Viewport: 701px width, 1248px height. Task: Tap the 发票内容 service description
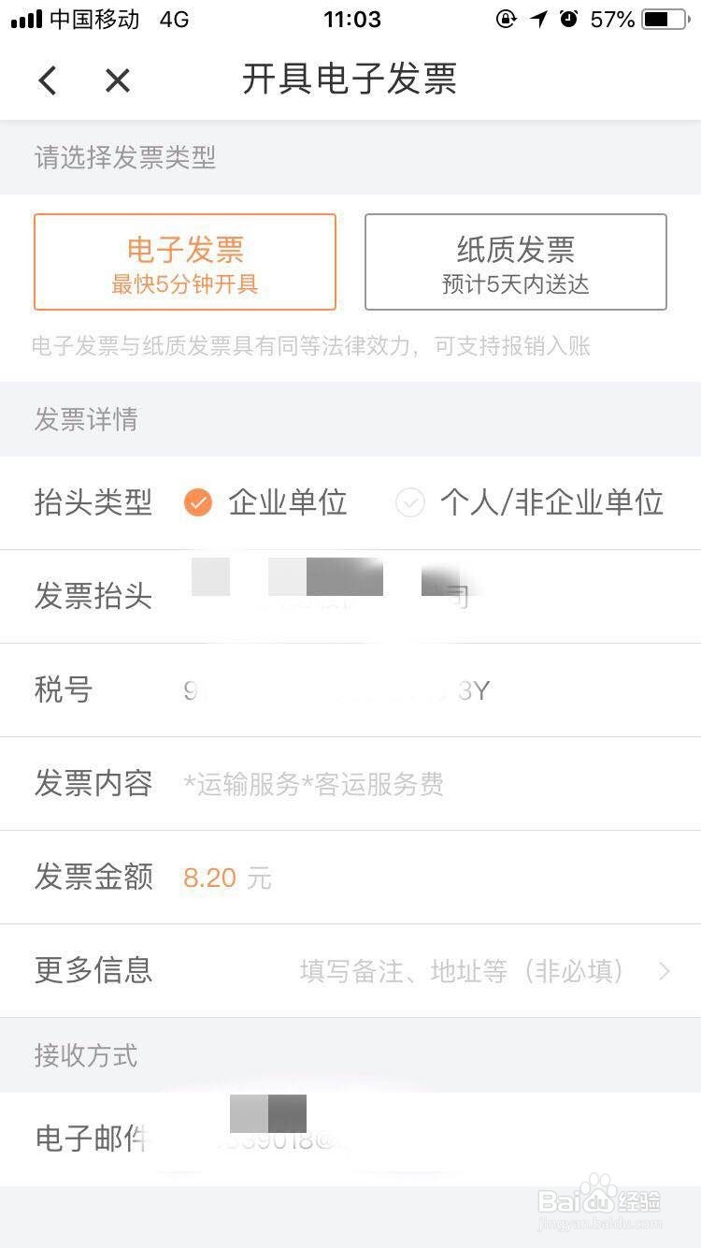313,784
